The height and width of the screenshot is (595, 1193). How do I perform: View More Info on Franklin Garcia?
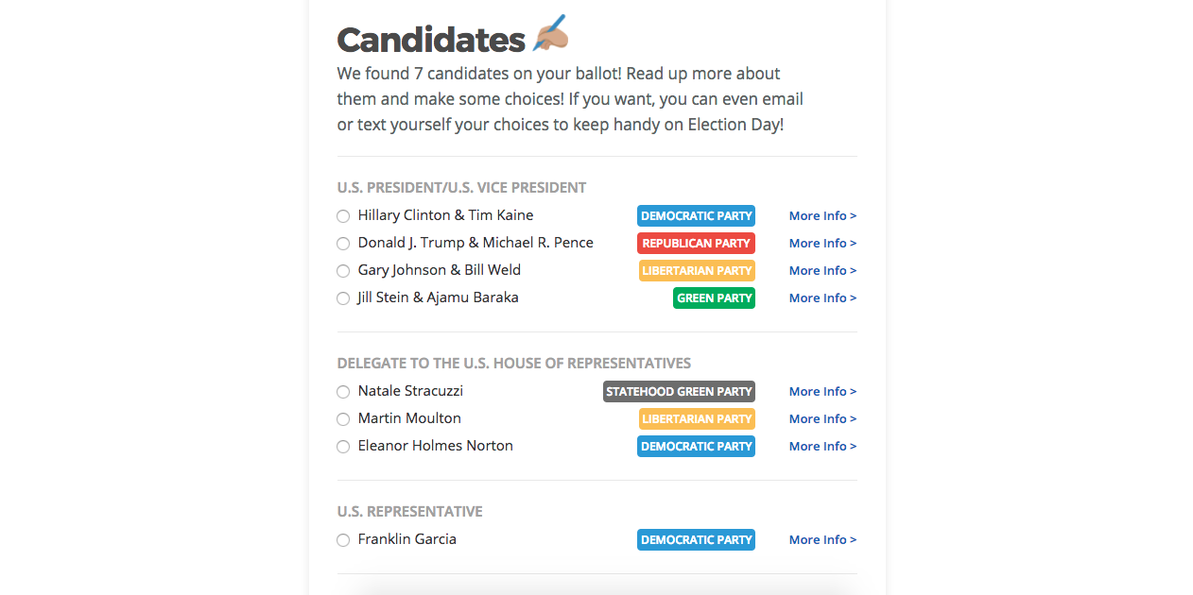[x=822, y=539]
